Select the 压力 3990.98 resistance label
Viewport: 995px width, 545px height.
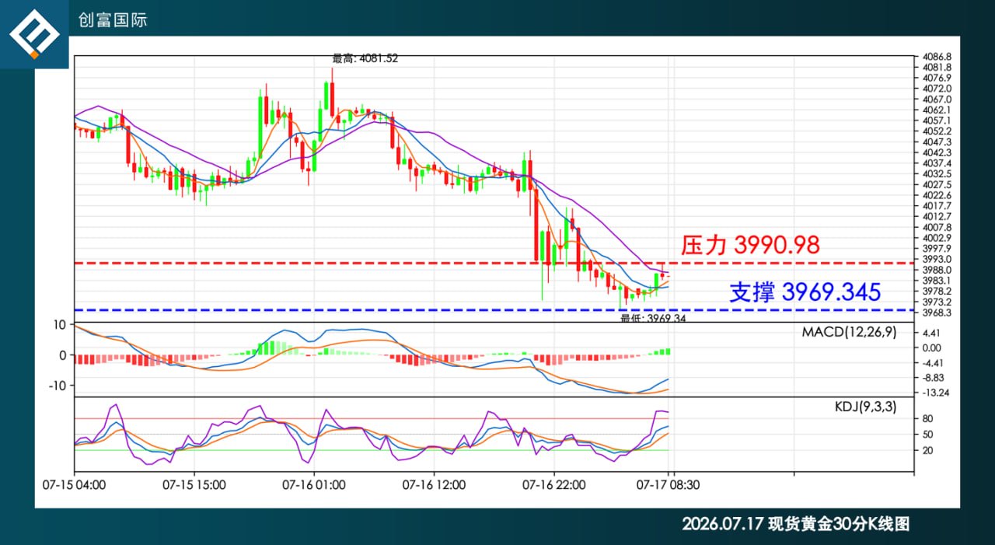click(x=750, y=246)
